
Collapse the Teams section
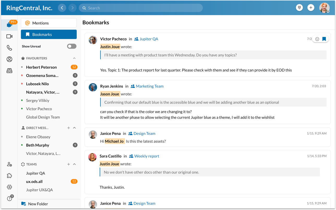[74, 164]
